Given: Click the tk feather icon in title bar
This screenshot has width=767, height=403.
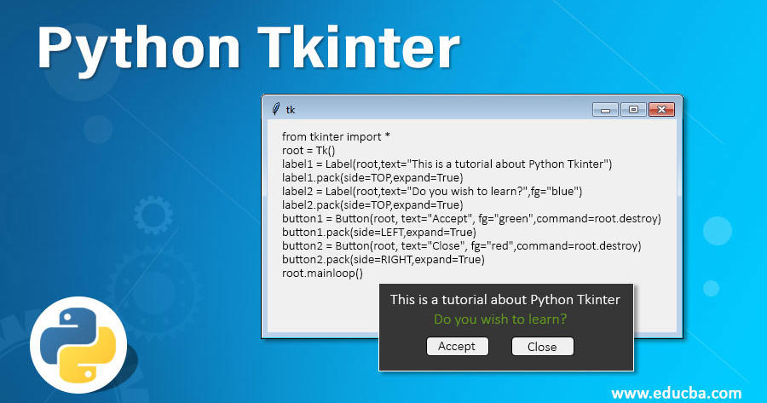Looking at the screenshot, I should (276, 109).
